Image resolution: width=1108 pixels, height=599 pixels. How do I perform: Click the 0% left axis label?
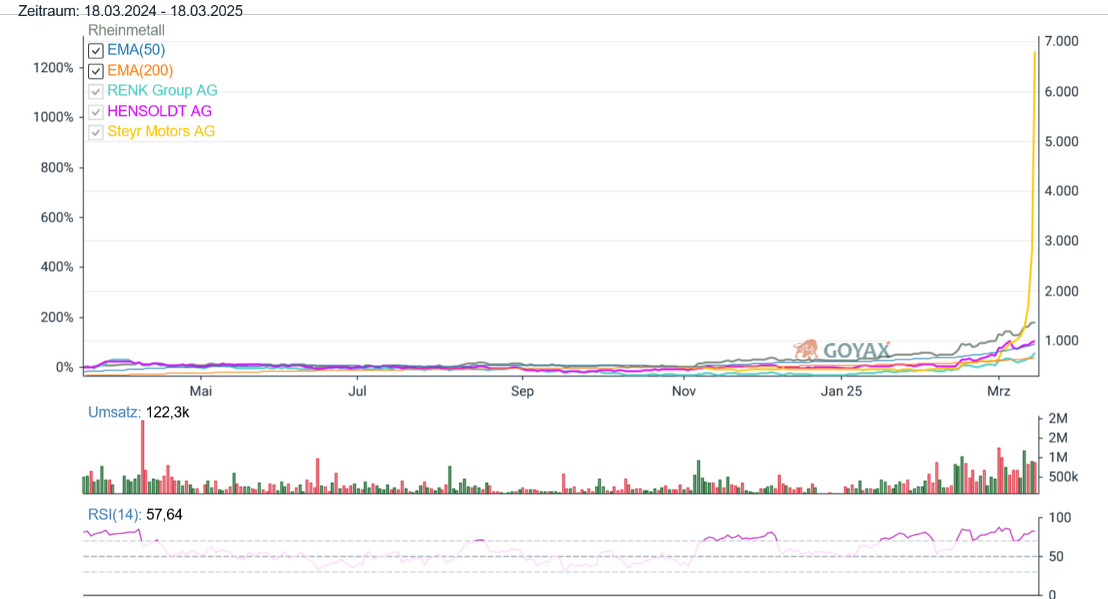[65, 367]
